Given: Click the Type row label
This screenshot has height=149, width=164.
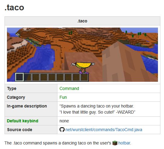Looking at the screenshot, I should tap(11, 88).
